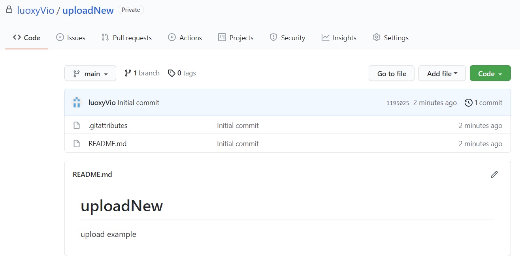Click '2 minutes ago' in .gitattributes row
520x261 pixels.
(x=480, y=126)
